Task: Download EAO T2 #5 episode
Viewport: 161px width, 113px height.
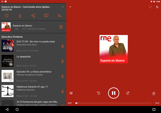Action: [63, 46]
